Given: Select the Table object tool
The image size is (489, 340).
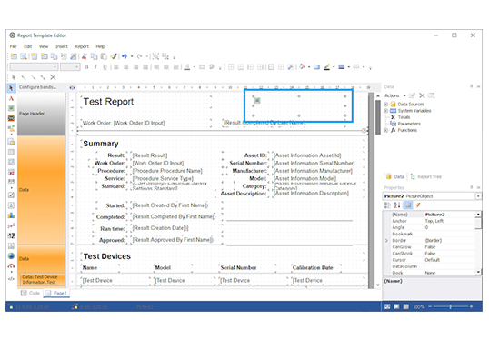Looking at the screenshot, I should tap(11, 152).
